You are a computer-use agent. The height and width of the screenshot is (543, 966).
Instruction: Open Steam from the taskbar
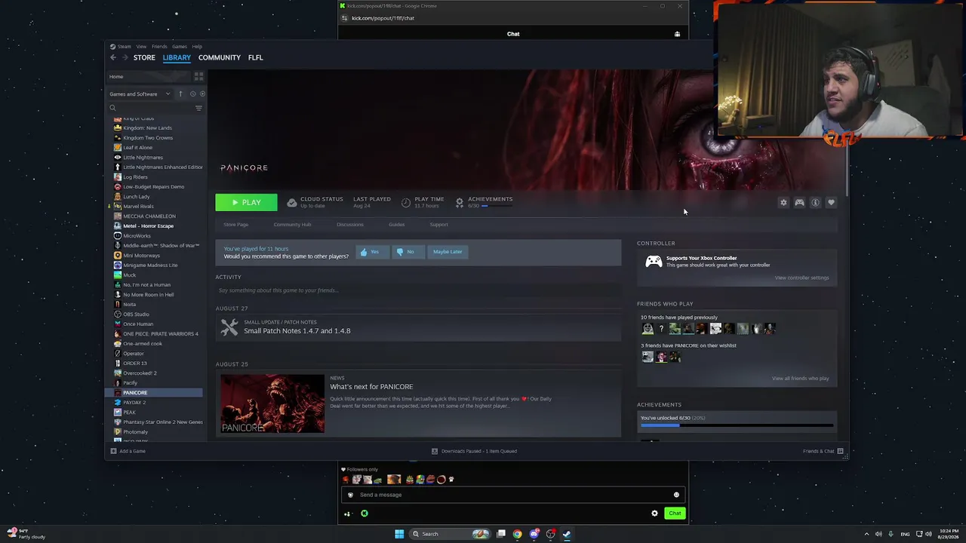pos(567,534)
